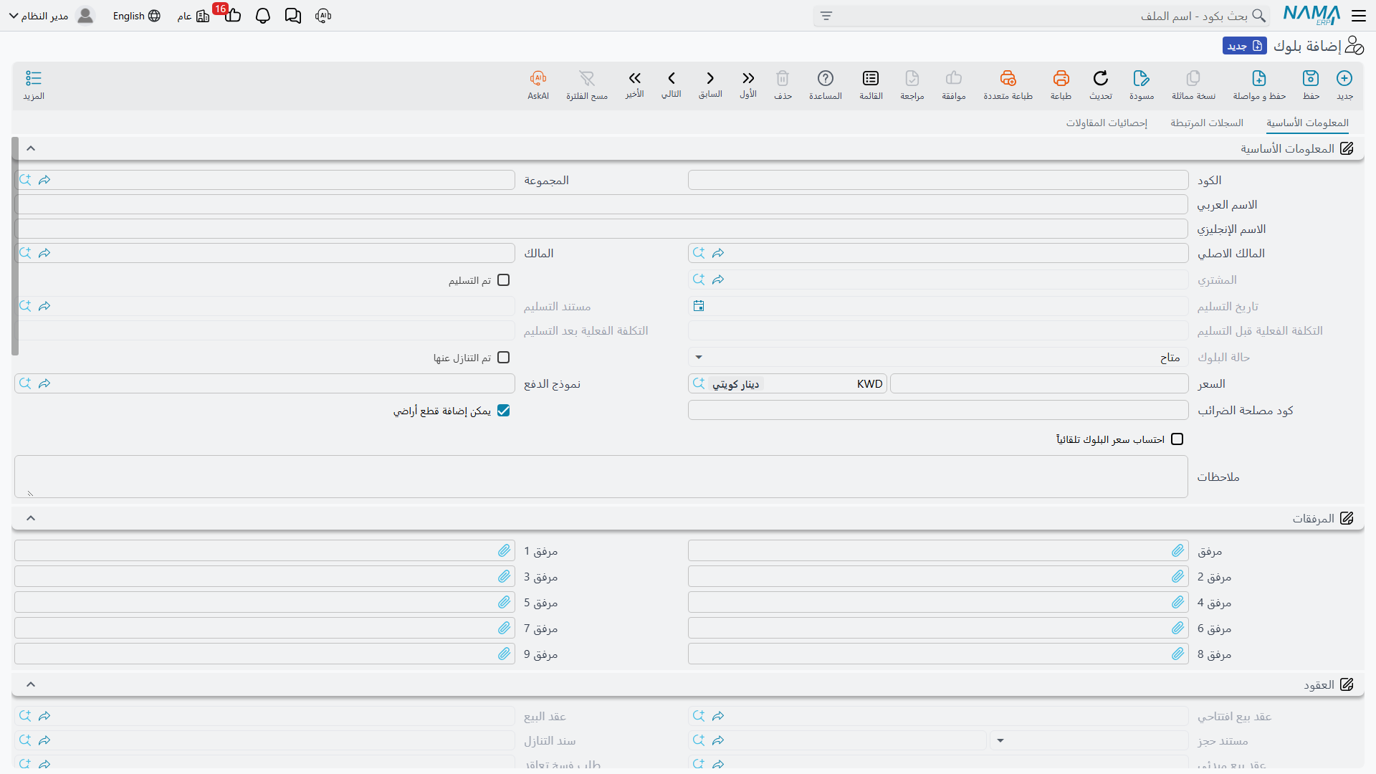Click open-record arrow icon in المالك field
Screen dimensions: 1376x774
pyautogui.click(x=44, y=253)
